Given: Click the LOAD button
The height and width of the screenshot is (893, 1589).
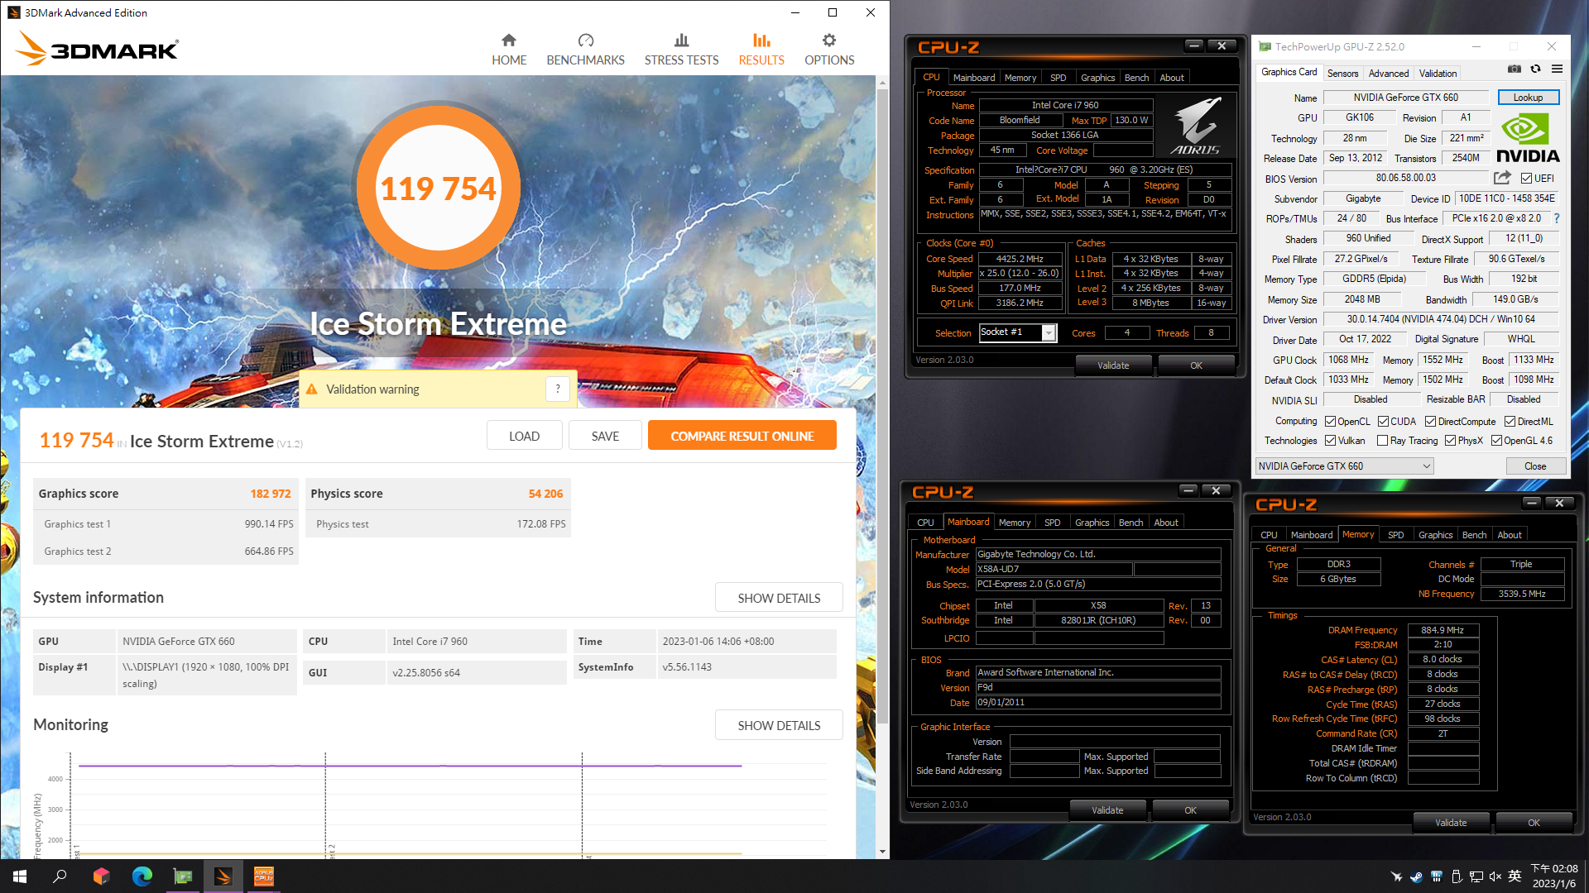Looking at the screenshot, I should (524, 436).
